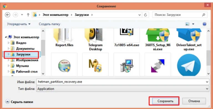Viewport: 213px width, 109px height.
Task: Click the Forward navigation arrow
Action: coord(15,15)
